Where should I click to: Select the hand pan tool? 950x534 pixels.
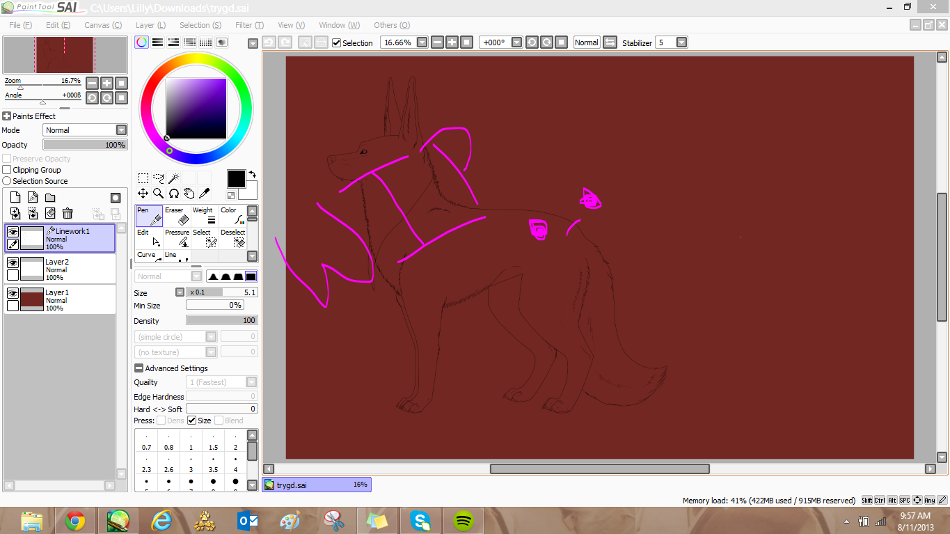pos(189,193)
